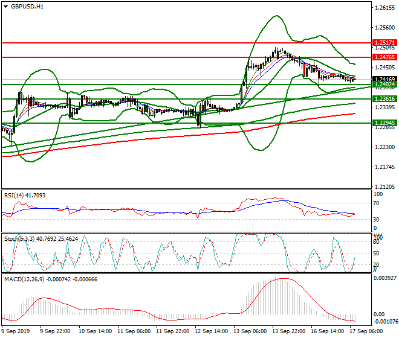The width and height of the screenshot is (399, 338).
Task: Click the 1.25600 price axis value
Action: pyautogui.click(x=385, y=27)
